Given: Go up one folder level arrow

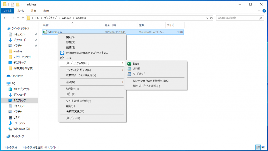Looking at the screenshot, I should click(x=23, y=18).
